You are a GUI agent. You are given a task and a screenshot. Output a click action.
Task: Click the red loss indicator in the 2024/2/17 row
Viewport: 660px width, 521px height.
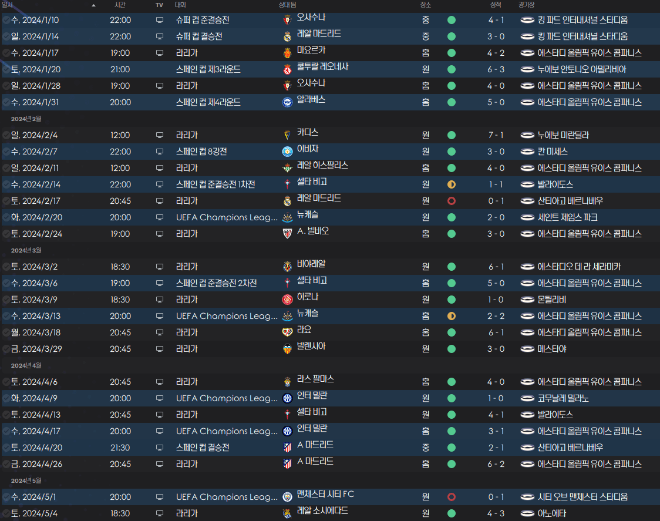pos(451,201)
